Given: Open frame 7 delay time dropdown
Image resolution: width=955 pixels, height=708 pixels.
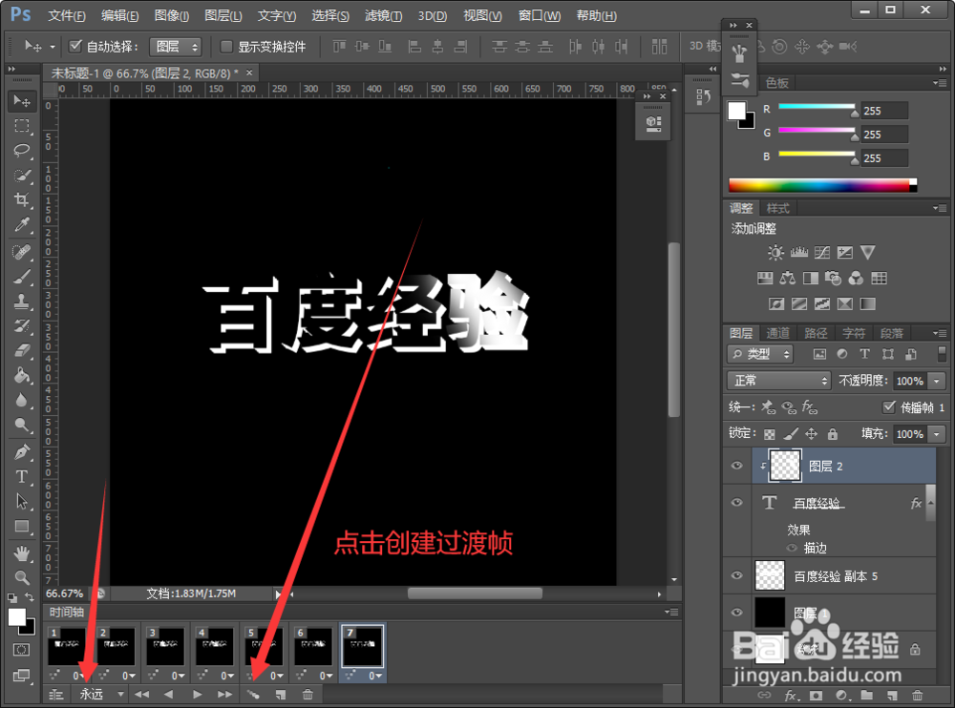Looking at the screenshot, I should coord(374,676).
